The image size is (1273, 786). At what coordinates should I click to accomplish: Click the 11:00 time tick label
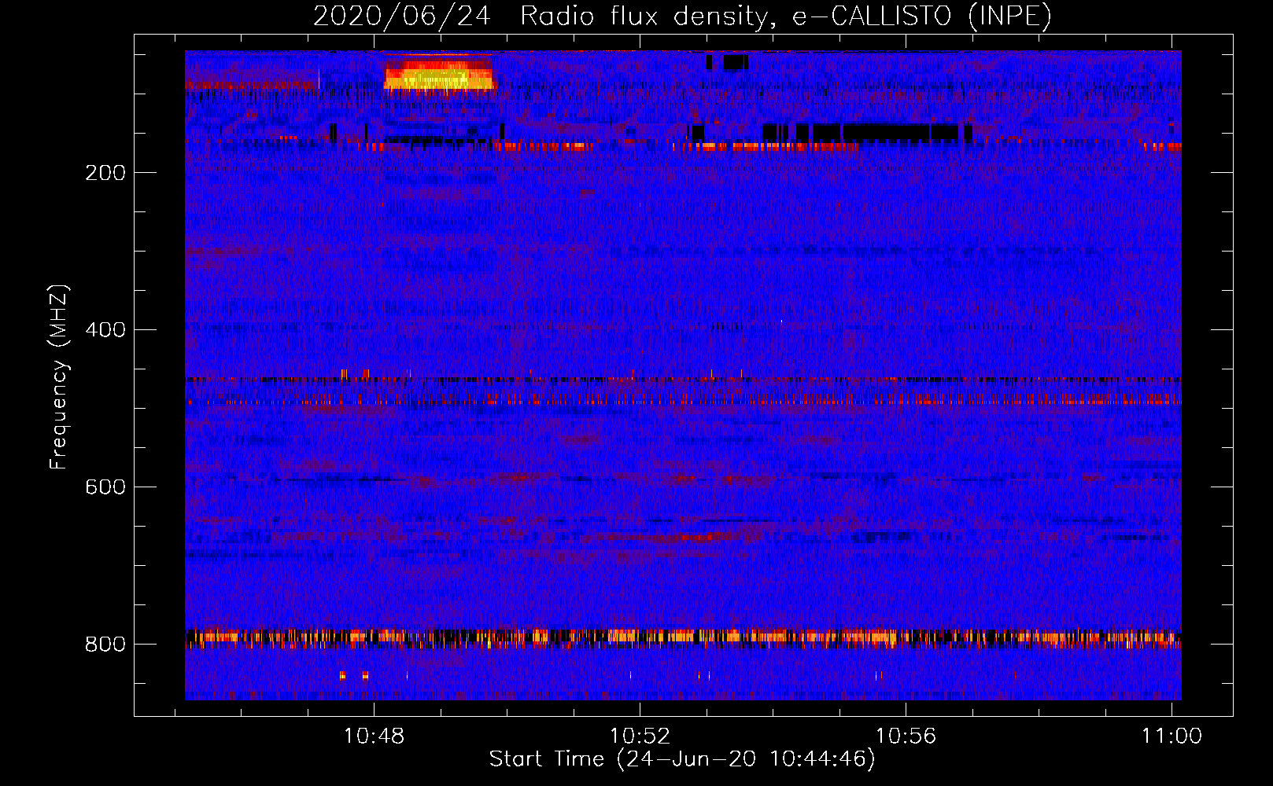coord(1172,736)
